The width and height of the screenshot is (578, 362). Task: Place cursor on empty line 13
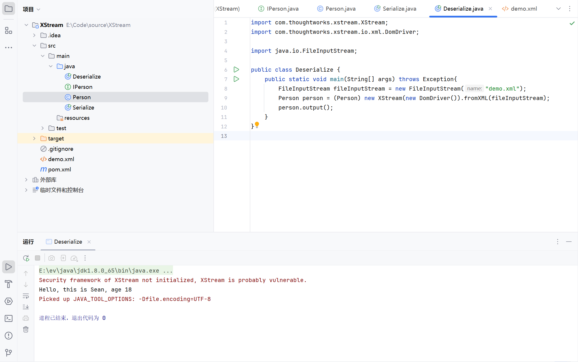pyautogui.click(x=414, y=136)
